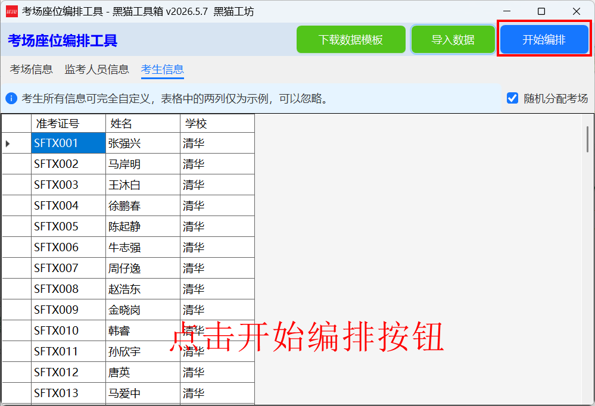This screenshot has width=595, height=406.
Task: Toggle the 随机分配考场 checkbox
Action: 512,98
